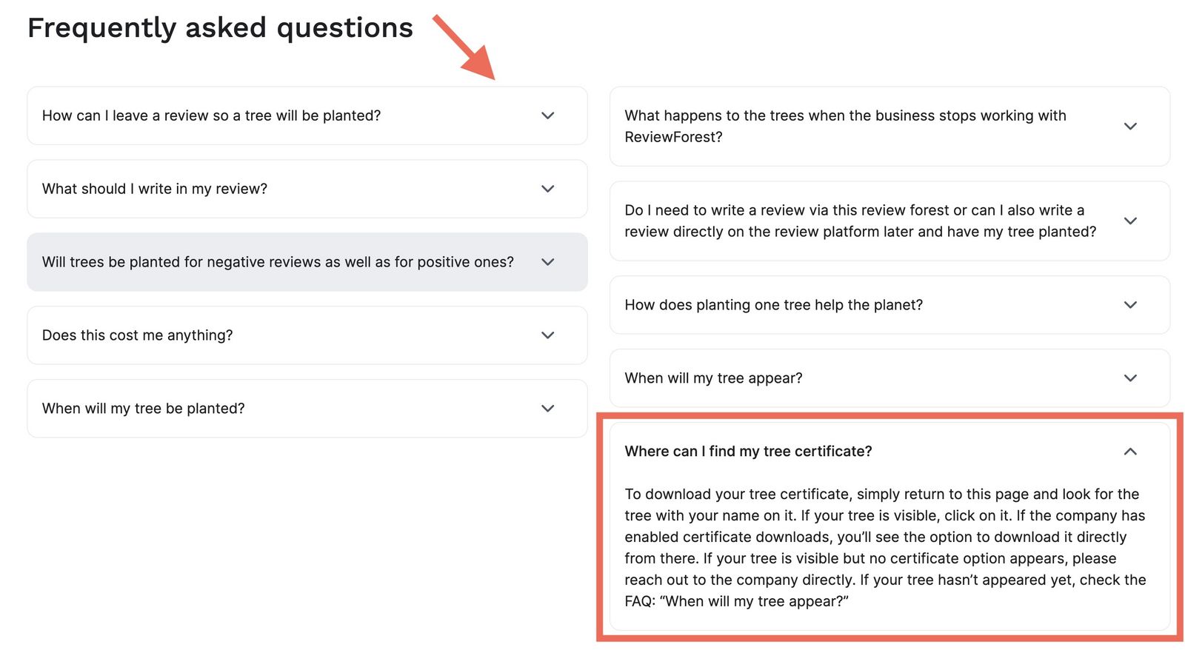The image size is (1185, 650).
Task: Click chevron beside the ReviewForest stops working question
Action: pos(1130,127)
